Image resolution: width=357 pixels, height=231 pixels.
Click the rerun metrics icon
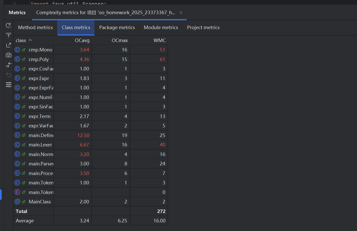8,26
